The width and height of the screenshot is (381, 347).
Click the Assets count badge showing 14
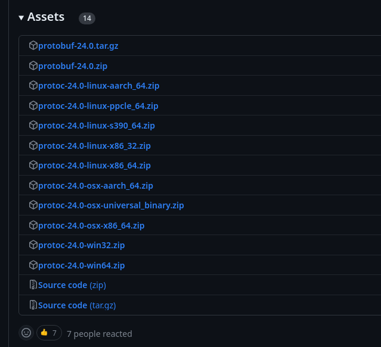pos(87,18)
